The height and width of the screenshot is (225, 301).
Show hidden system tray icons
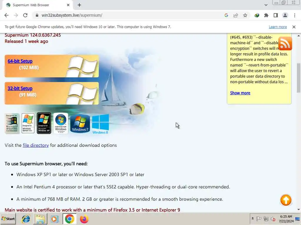[x=252, y=219]
